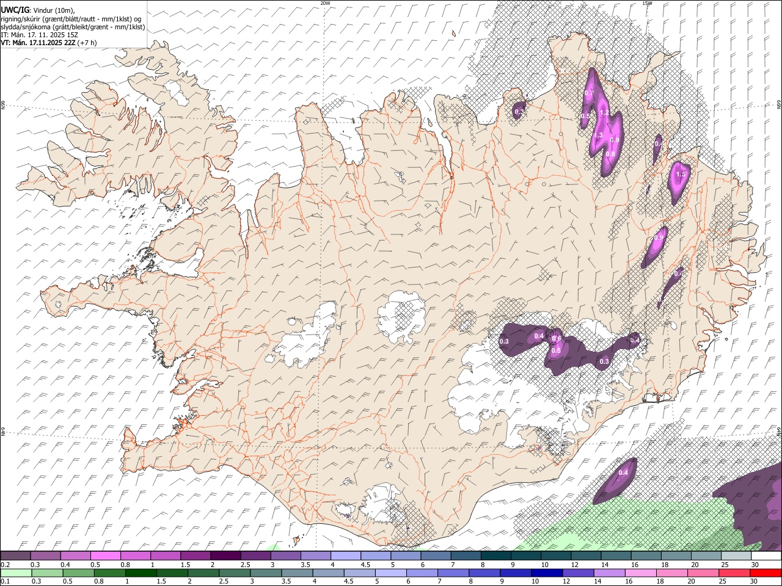
Task: Click the '0.1' label in the bottom legend row
Action: point(5,581)
